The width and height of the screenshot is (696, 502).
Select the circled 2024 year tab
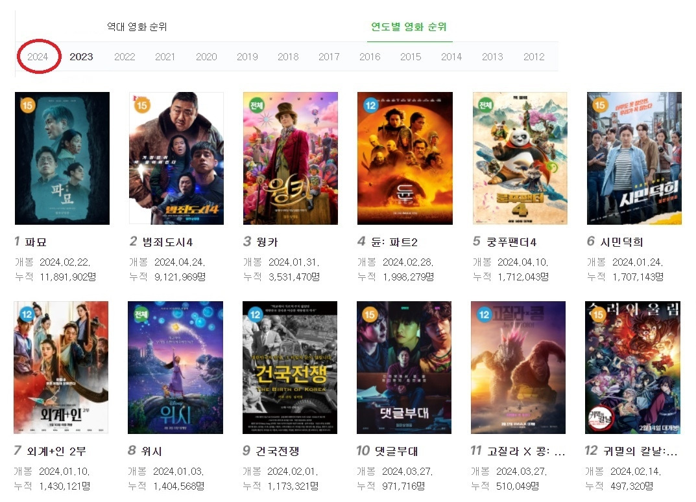click(x=38, y=57)
